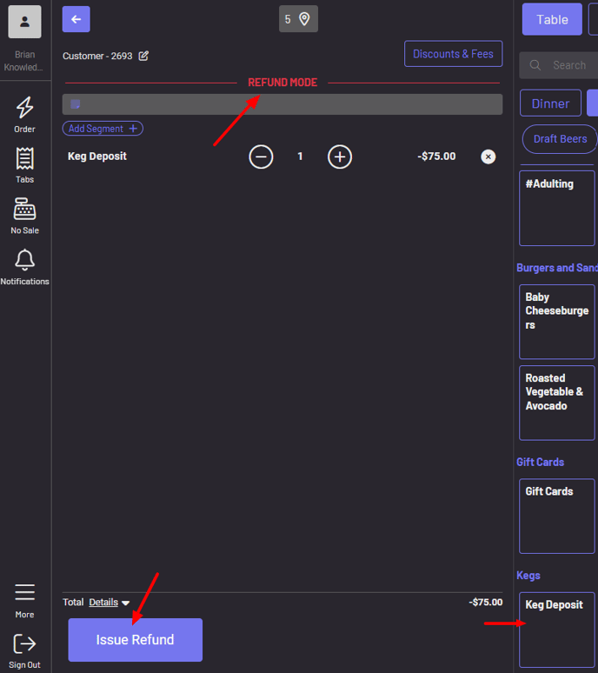Click the Issue Refund button
The width and height of the screenshot is (598, 673).
pos(136,640)
